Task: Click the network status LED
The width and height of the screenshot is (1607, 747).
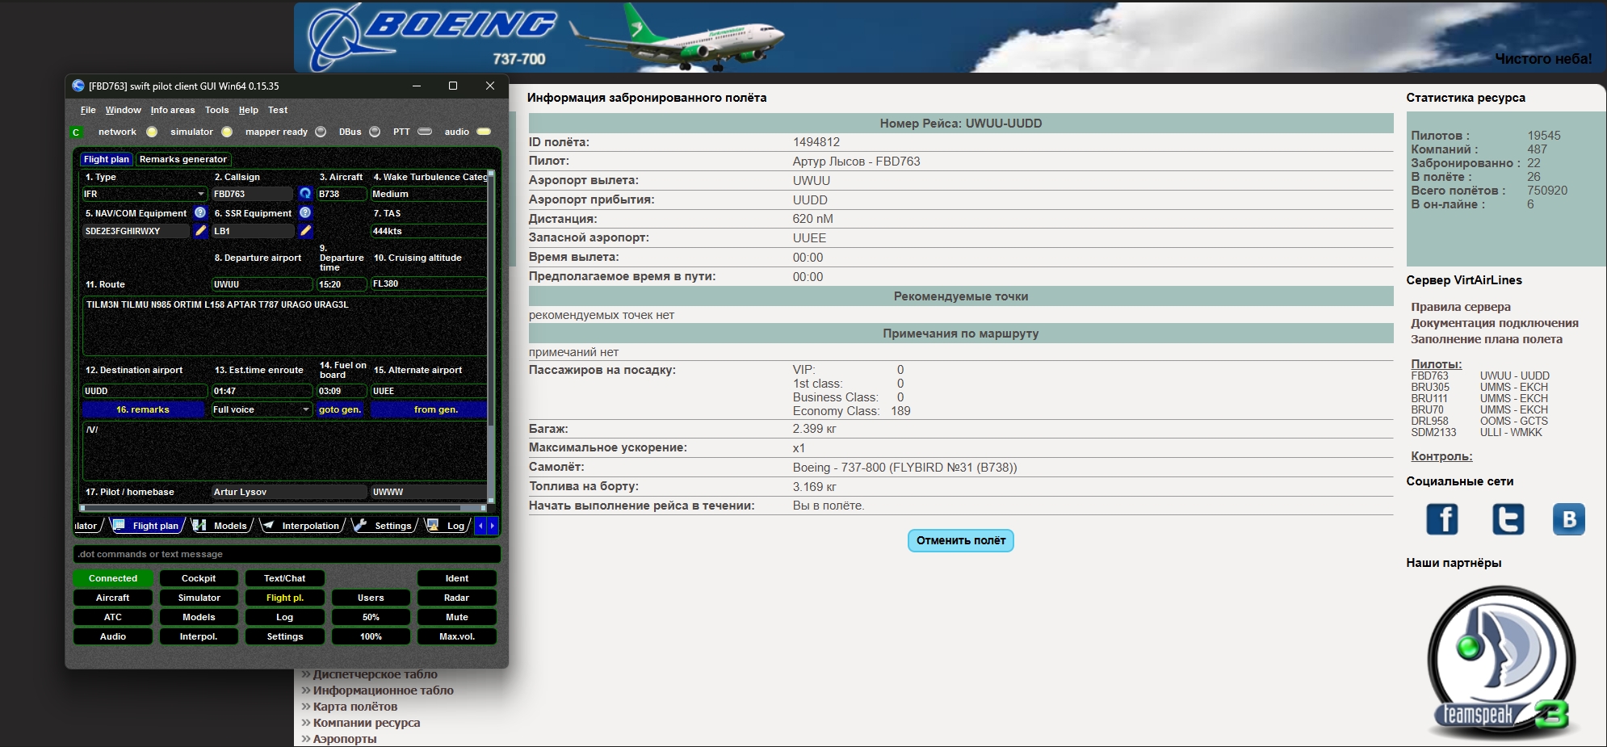Action: [152, 132]
